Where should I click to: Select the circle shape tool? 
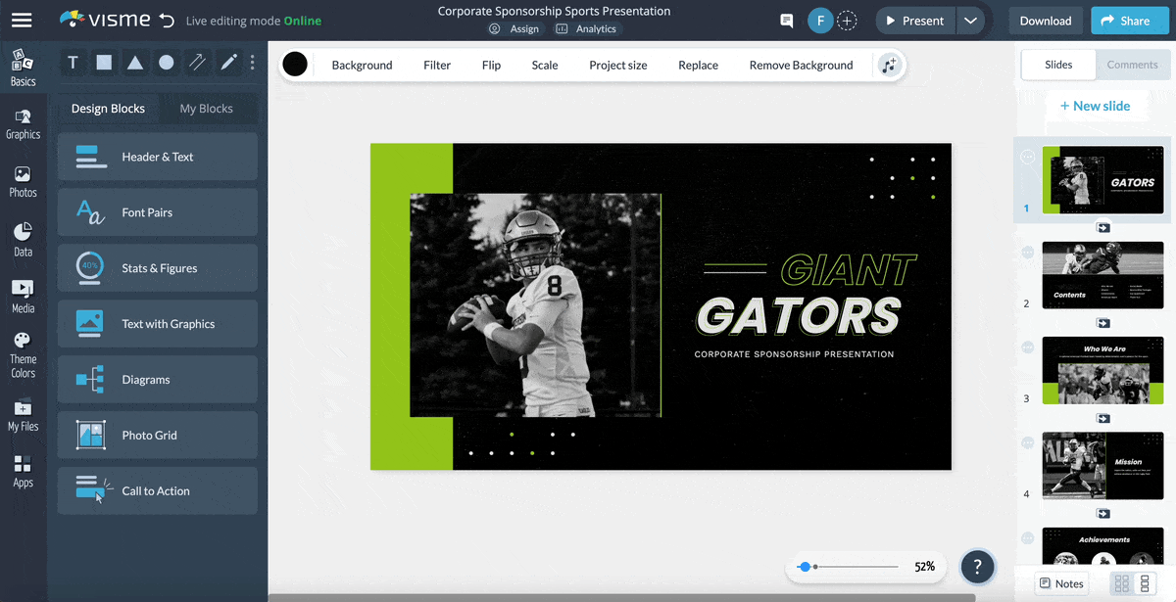(167, 63)
